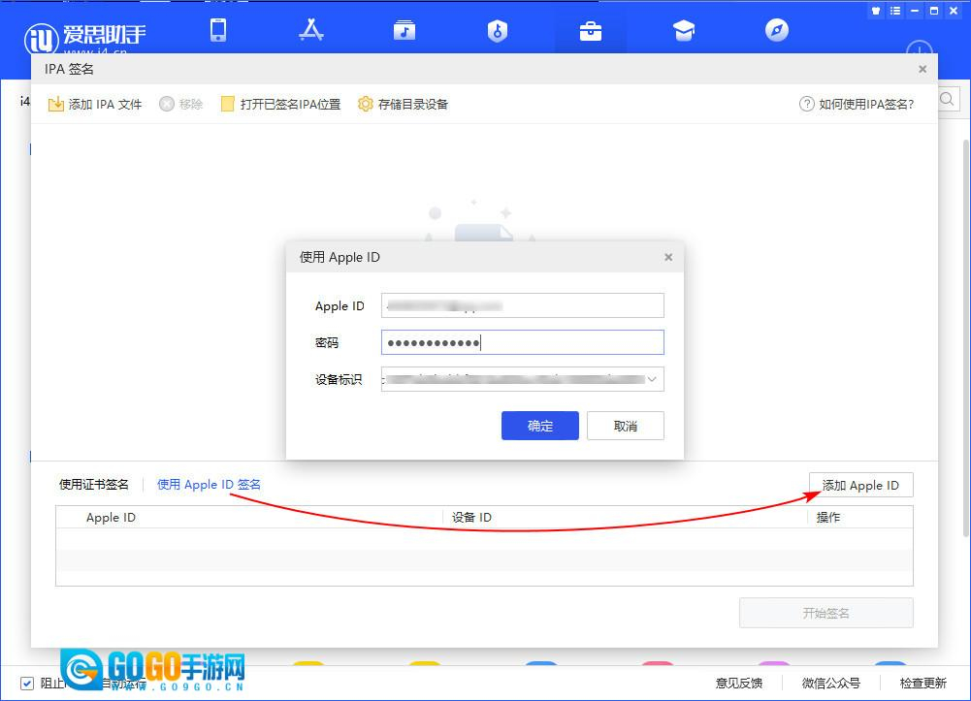Screen dimensions: 971x701
Task: Toggle the 阻止iTunes自动运行 checkbox
Action: [x=27, y=683]
